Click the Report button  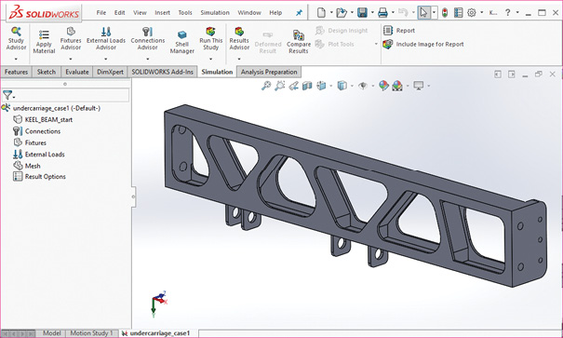(x=399, y=31)
